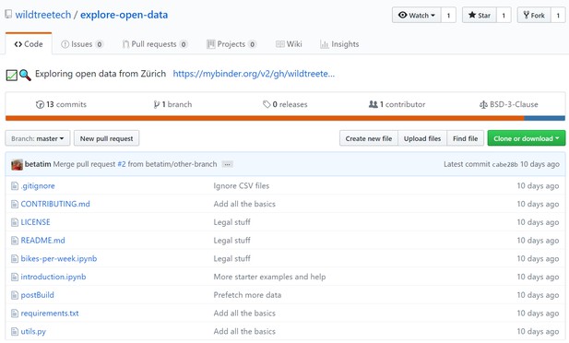Open the Wiki tab
569x343 pixels.
(x=289, y=44)
